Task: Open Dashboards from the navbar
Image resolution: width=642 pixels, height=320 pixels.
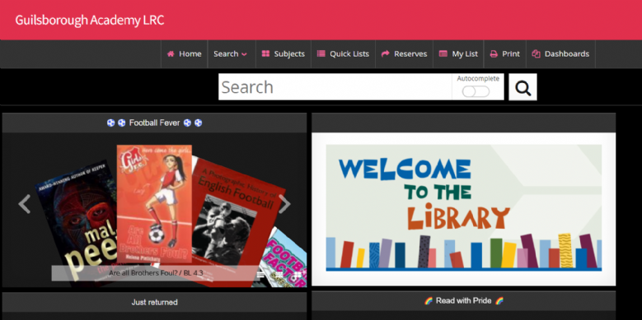Action: click(560, 54)
